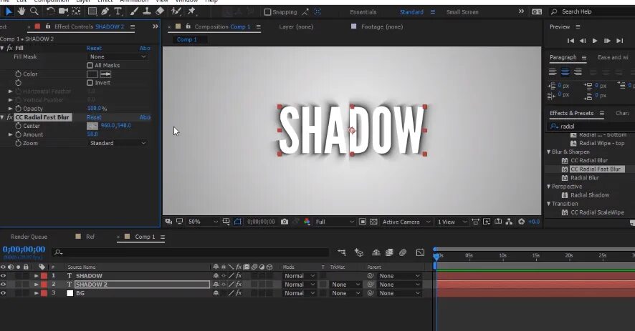Select the Selection arrow tool
Screen dimensions: 635x331
coord(9,11)
